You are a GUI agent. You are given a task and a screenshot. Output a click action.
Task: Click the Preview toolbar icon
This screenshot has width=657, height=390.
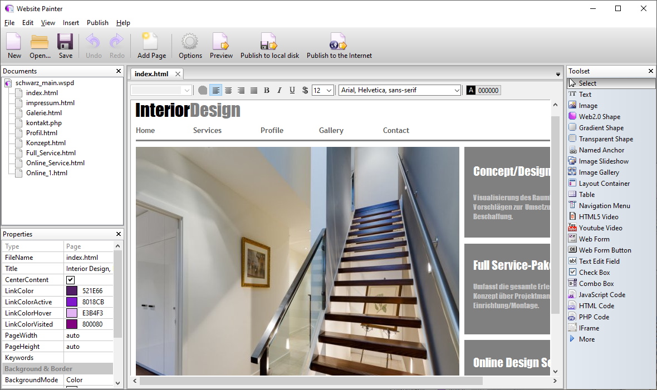221,46
